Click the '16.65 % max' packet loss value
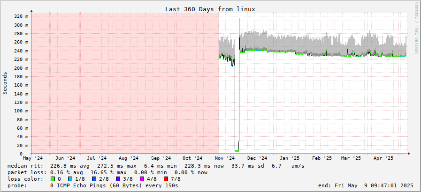This screenshot has height=192, width=421. click(x=108, y=172)
